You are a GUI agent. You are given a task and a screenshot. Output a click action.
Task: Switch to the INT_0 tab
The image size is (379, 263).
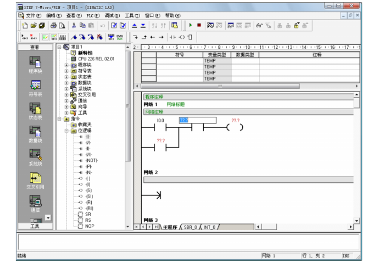209,227
